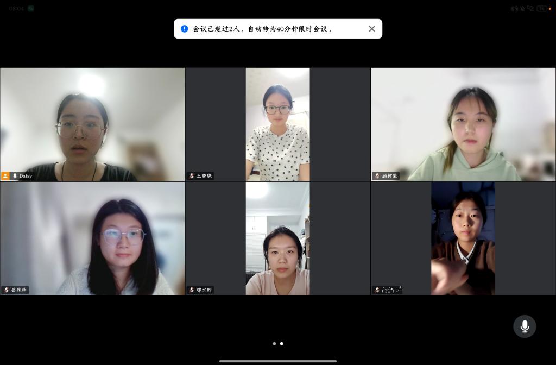
Task: Click the muted mic icon for 王晓晓
Action: pos(192,176)
